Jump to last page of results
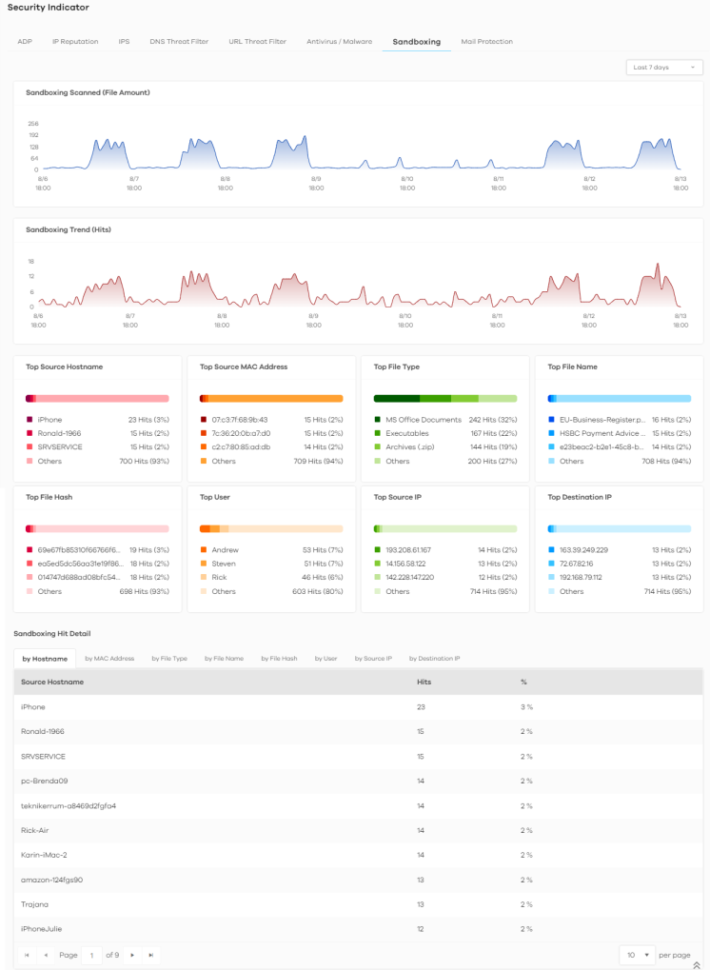Image resolution: width=710 pixels, height=970 pixels. click(x=150, y=955)
